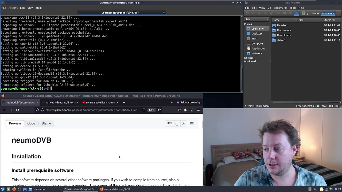Select Preview view on GitHub
The image size is (342, 192).
pyautogui.click(x=15, y=123)
